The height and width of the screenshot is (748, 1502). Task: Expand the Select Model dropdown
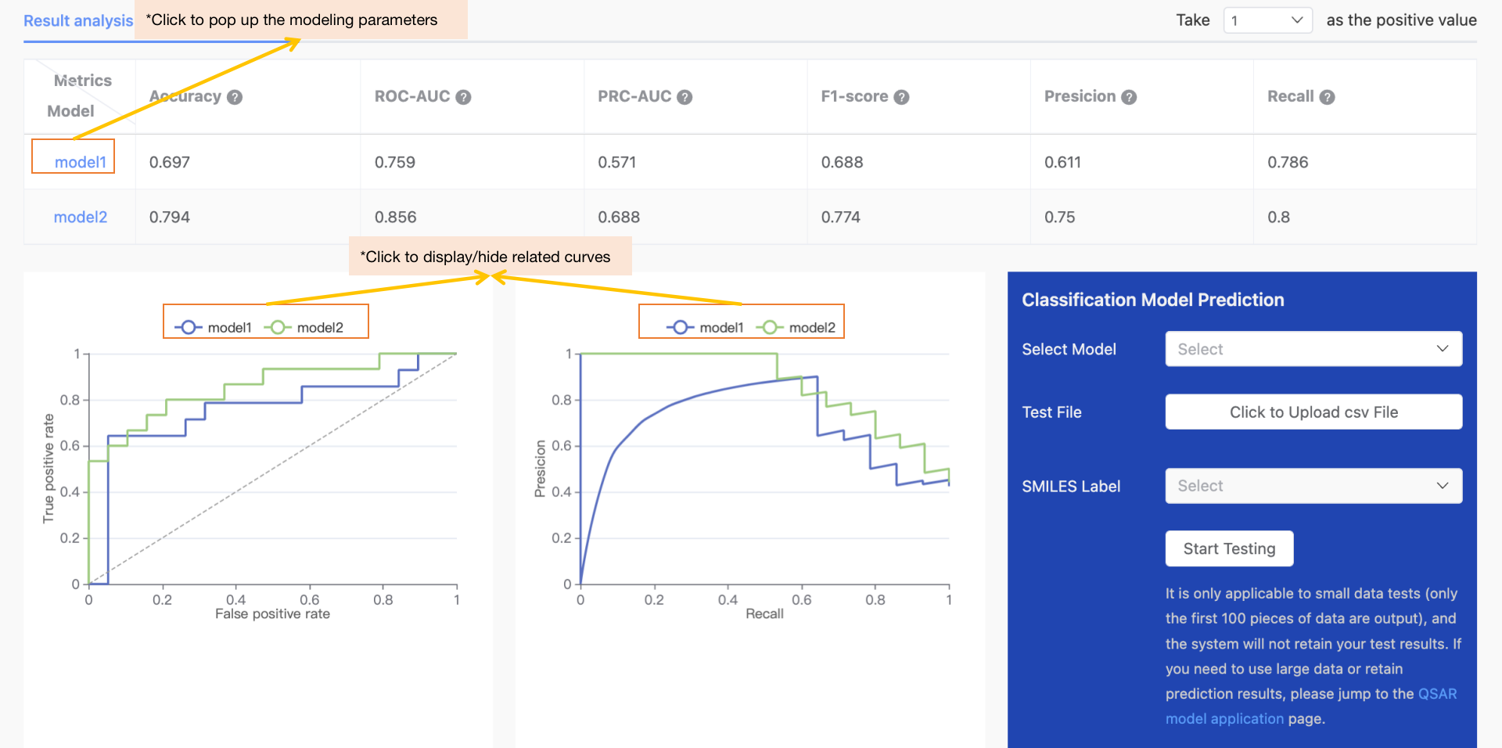point(1313,349)
